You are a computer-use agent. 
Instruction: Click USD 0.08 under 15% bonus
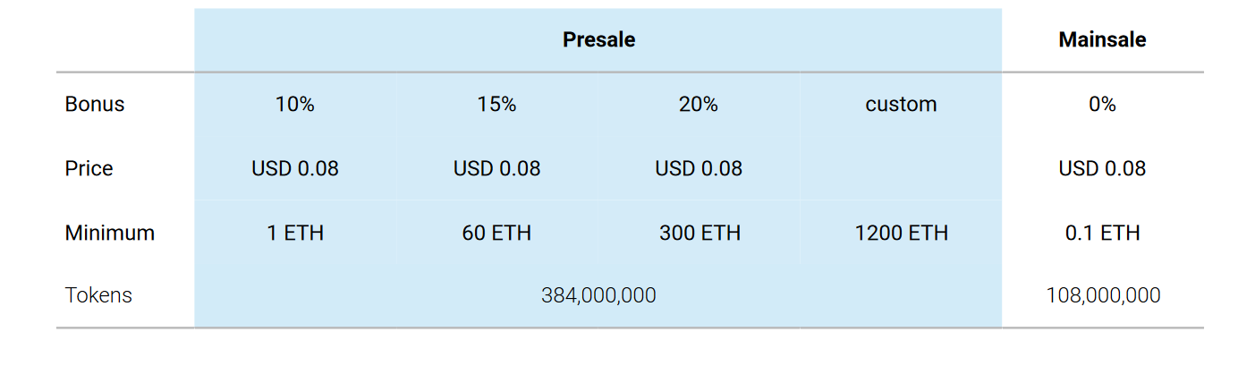click(496, 169)
